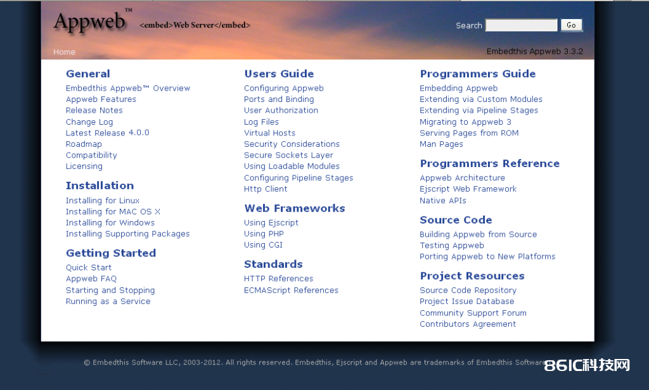Click Embedthis Appweb 3.3.2 version text
This screenshot has height=390, width=649.
534,51
